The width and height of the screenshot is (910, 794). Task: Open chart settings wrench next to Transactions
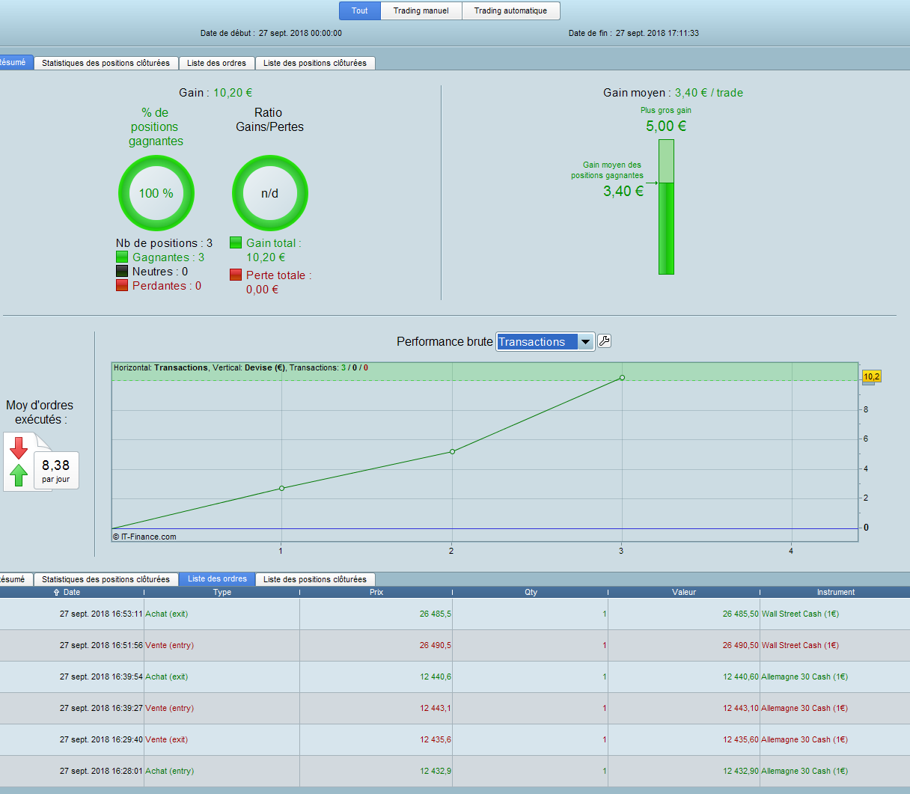click(x=605, y=341)
